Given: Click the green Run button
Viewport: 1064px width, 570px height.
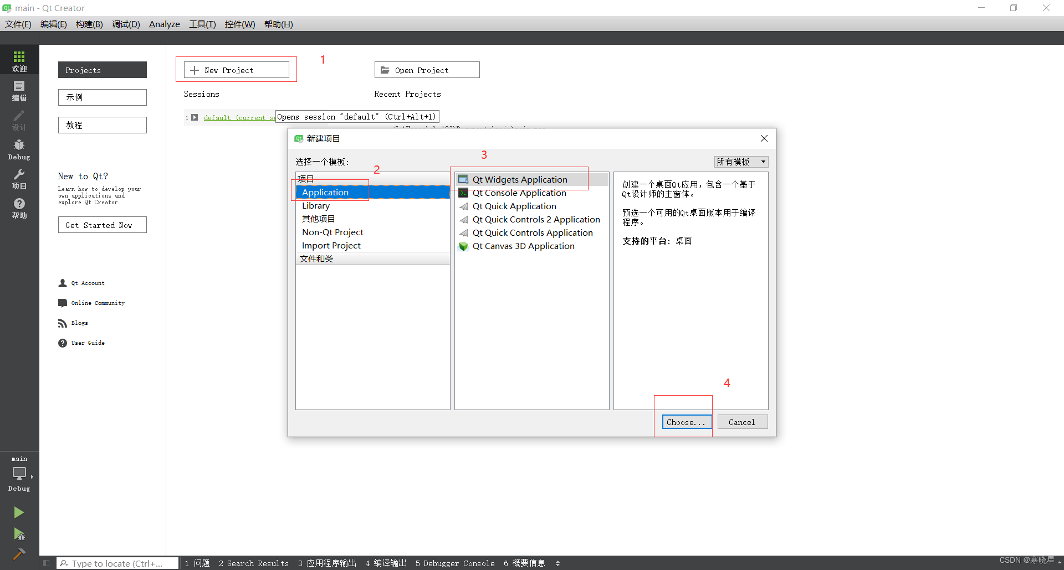Looking at the screenshot, I should pyautogui.click(x=19, y=512).
